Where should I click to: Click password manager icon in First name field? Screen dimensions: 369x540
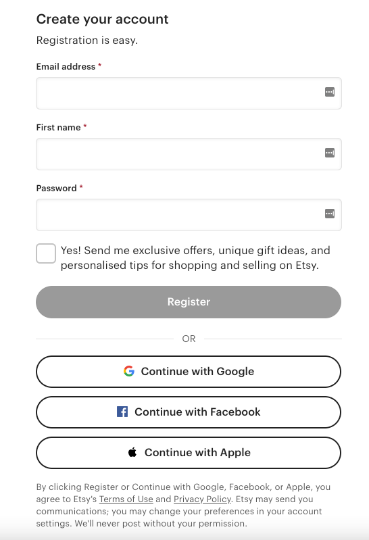(330, 153)
